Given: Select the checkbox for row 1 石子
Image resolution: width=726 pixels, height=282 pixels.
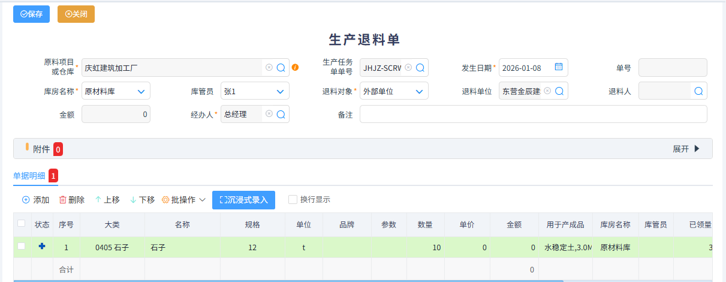Looking at the screenshot, I should pyautogui.click(x=22, y=247).
